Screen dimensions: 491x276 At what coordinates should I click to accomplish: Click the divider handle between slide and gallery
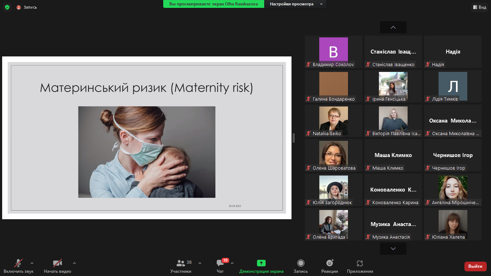[x=294, y=138]
